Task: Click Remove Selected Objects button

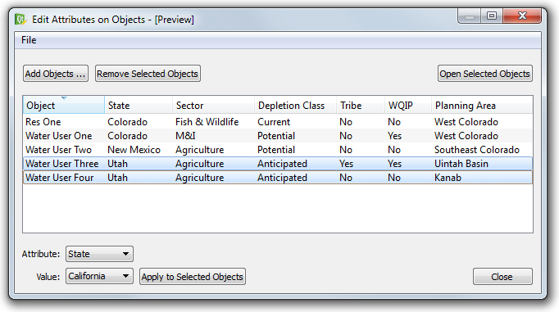Action: click(x=148, y=74)
